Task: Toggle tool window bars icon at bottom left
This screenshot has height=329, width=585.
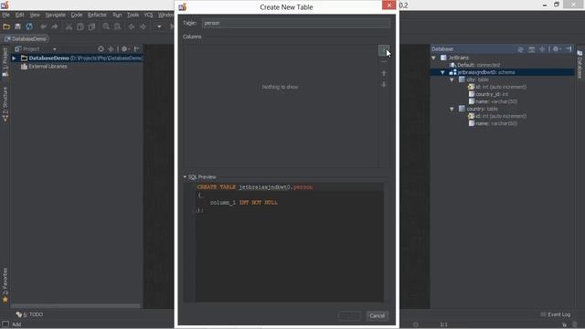Action: [5, 324]
